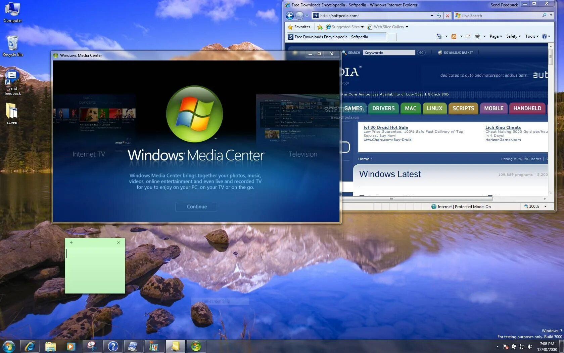Click the Home breadcrumb on Softpedia
This screenshot has height=353, width=564.
tap(364, 159)
